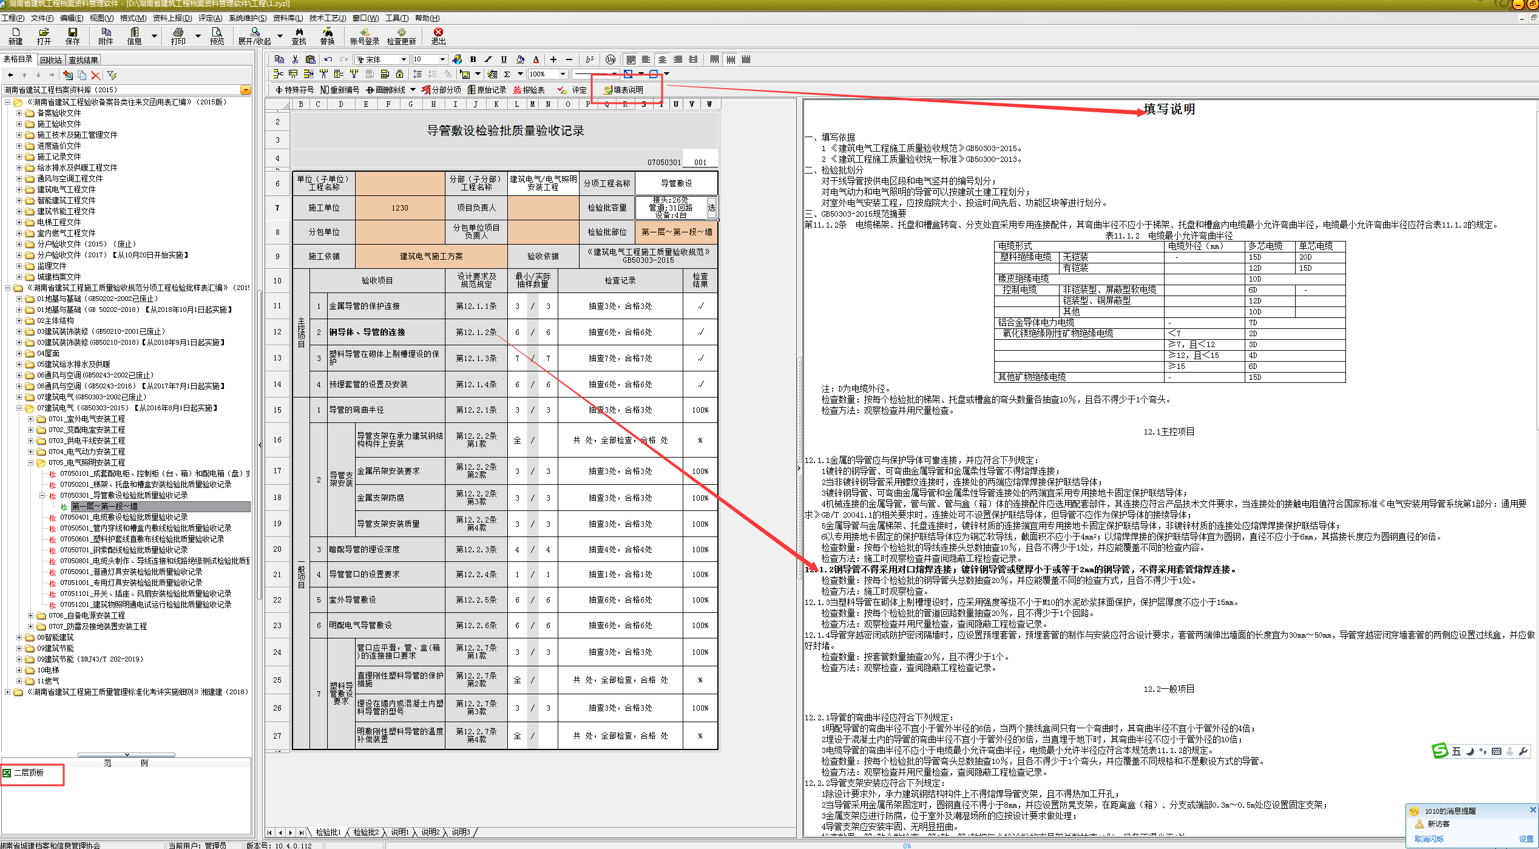1539x849 pixels.
Task: Click the 原始记录 button
Action: pos(487,90)
